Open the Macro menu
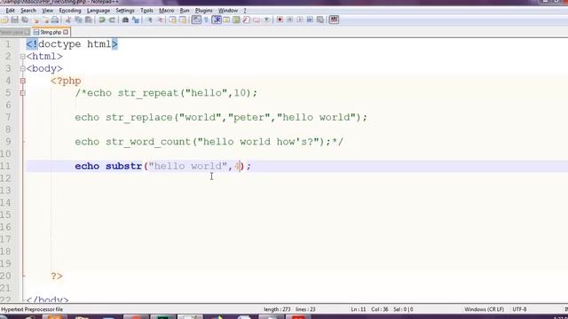 [x=167, y=11]
